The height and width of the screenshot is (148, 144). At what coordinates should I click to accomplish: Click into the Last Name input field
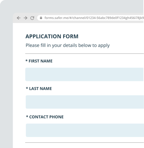85,102
